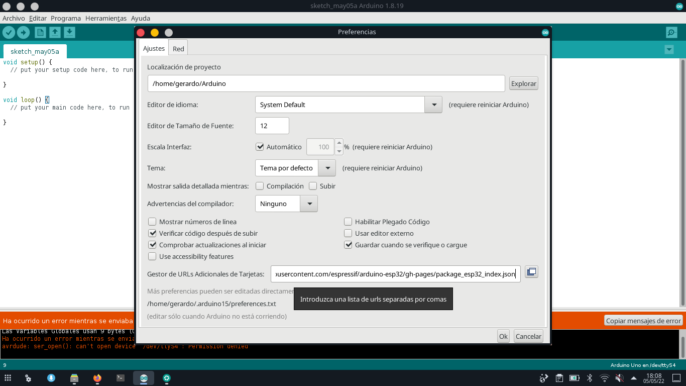This screenshot has width=686, height=386.
Task: Uncheck Verificar código después de subir
Action: coord(152,233)
